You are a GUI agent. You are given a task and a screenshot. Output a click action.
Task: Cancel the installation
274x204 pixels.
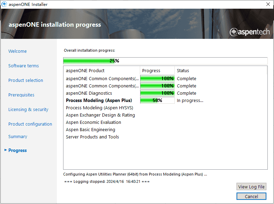pos(251,196)
